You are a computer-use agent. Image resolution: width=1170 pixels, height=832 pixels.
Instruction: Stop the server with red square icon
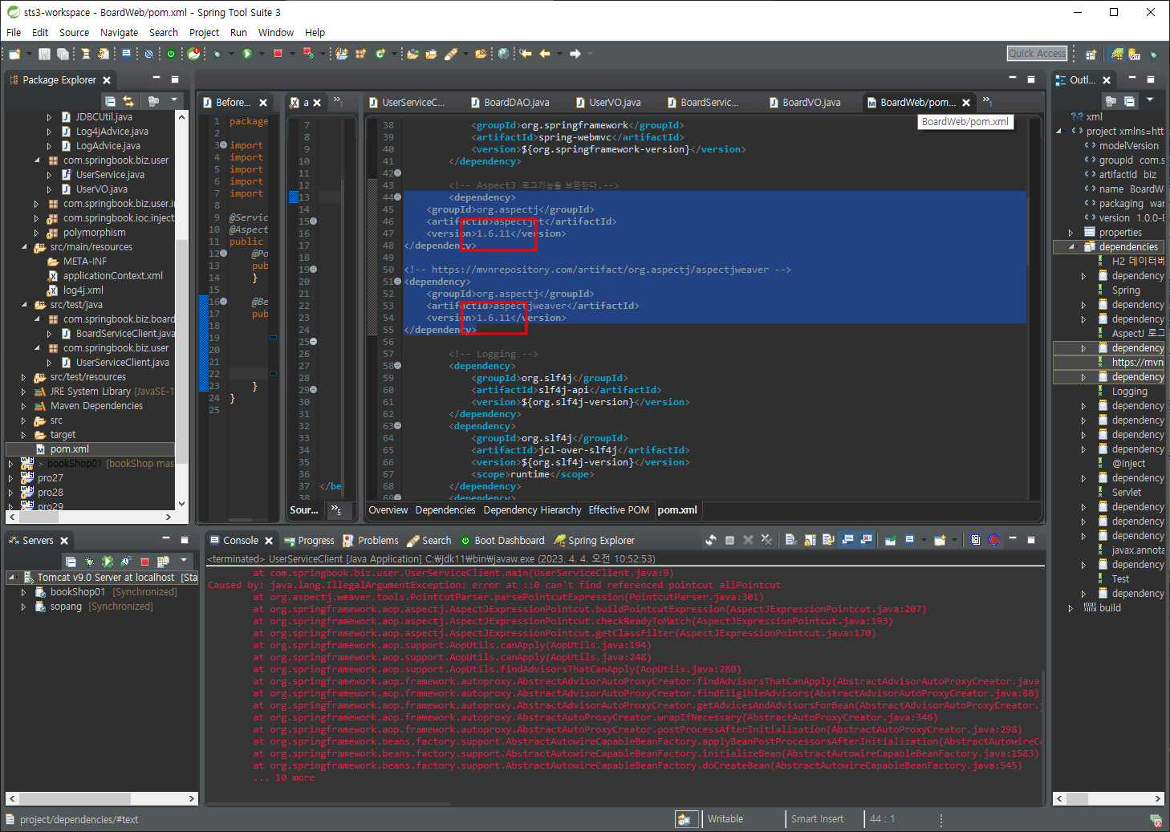point(144,562)
